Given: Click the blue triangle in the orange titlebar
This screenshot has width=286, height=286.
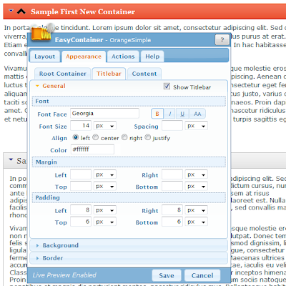Looking at the screenshot, I should coord(11,11).
